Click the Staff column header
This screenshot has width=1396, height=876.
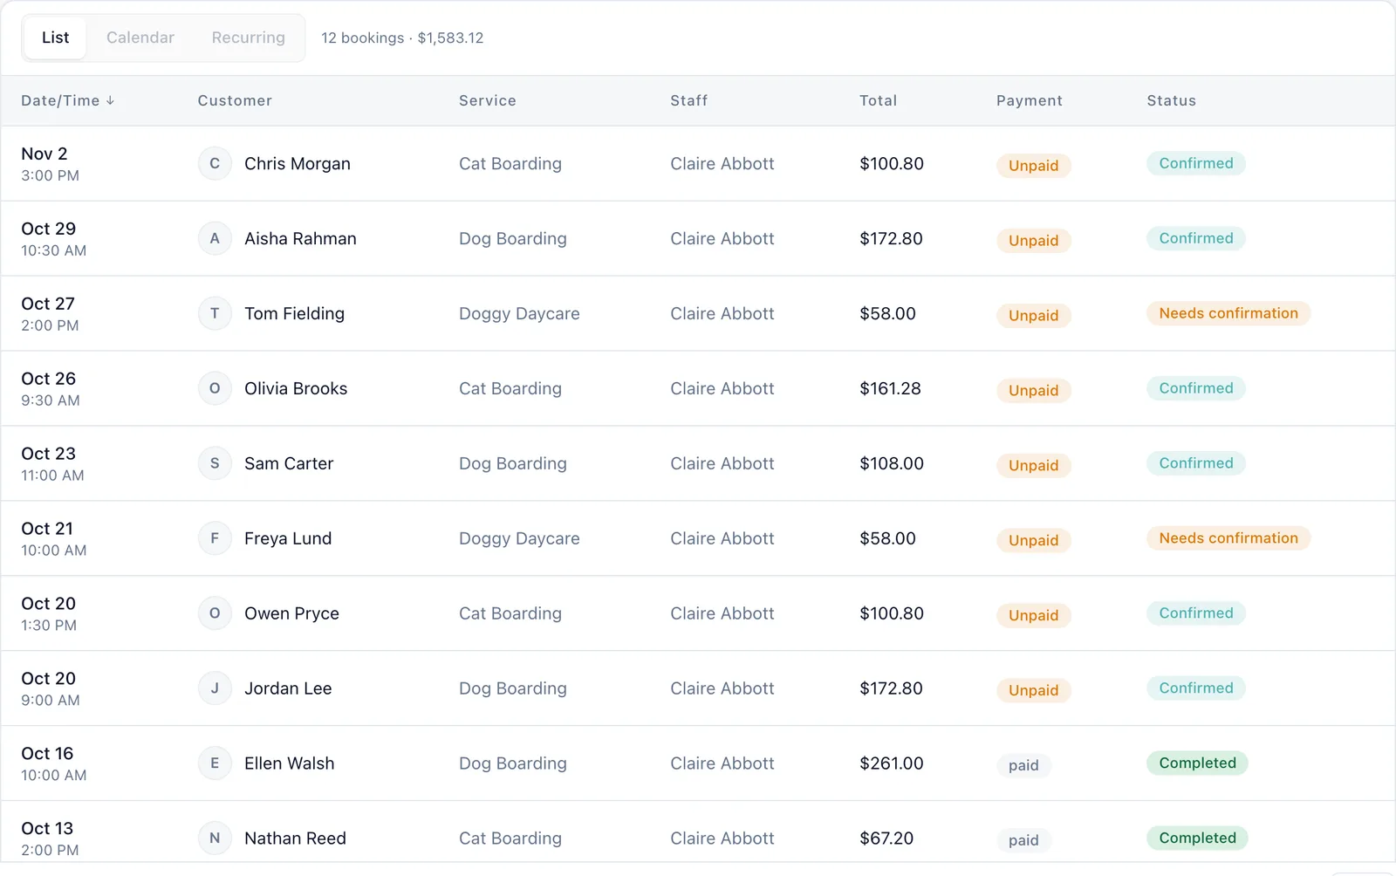click(x=689, y=100)
